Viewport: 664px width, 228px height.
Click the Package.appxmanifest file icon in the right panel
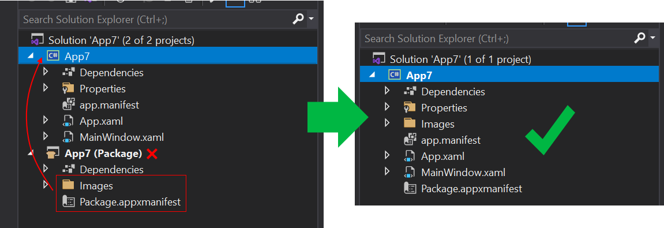point(410,188)
